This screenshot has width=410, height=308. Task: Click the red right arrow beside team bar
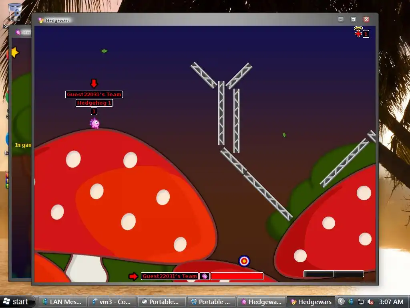[133, 276]
